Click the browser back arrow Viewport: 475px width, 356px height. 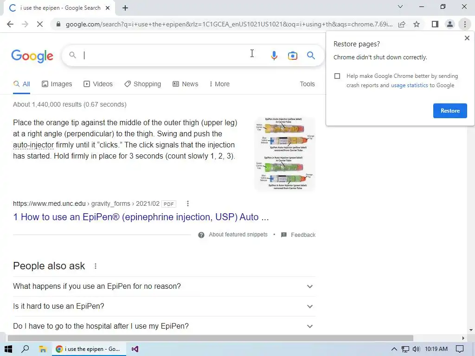coord(10,24)
